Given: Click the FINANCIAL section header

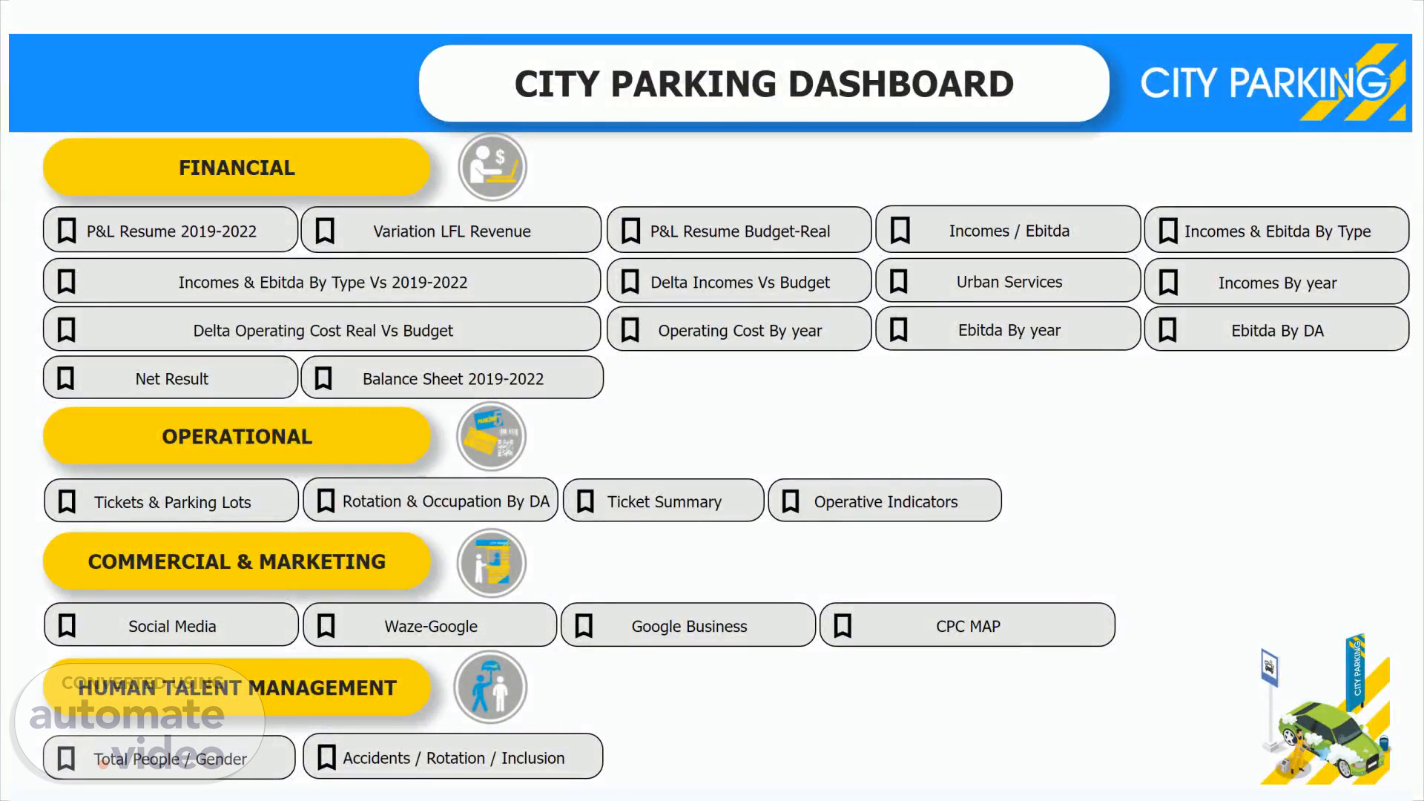Looking at the screenshot, I should point(237,168).
